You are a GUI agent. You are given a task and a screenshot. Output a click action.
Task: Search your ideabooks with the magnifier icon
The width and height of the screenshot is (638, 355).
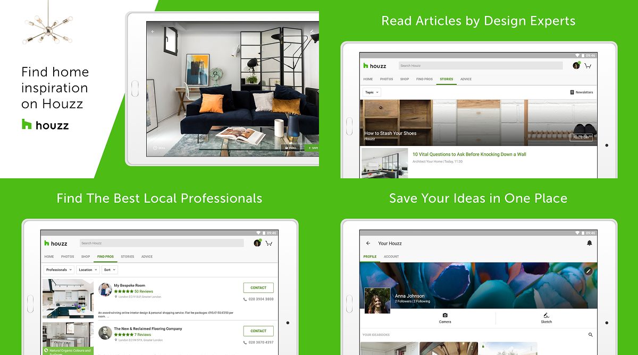(x=590, y=335)
